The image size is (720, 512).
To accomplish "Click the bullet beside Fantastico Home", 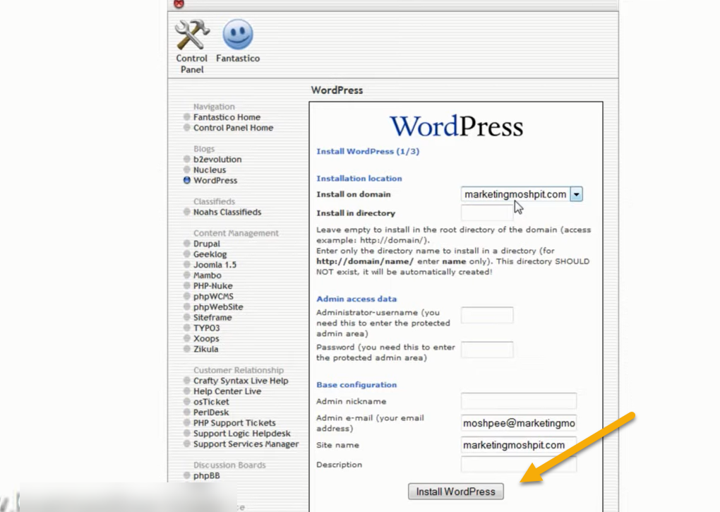I will click(187, 117).
